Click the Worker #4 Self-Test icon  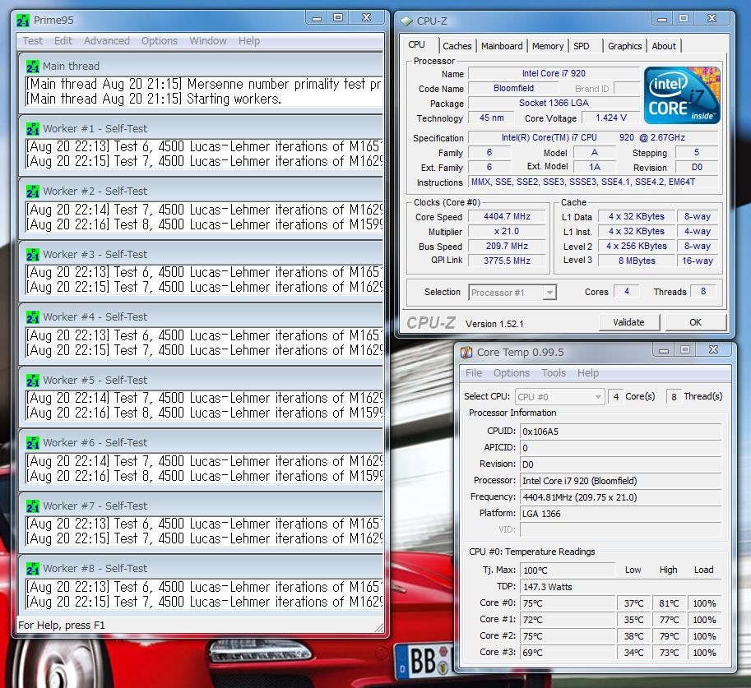[x=33, y=317]
